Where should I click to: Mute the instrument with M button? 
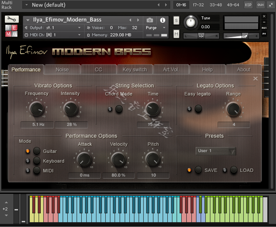coord(176,34)
